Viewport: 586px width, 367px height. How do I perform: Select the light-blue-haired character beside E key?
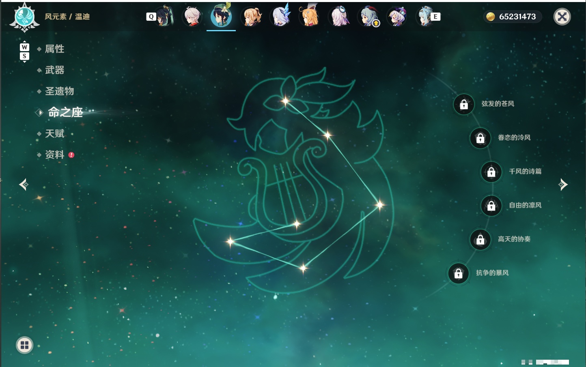425,16
